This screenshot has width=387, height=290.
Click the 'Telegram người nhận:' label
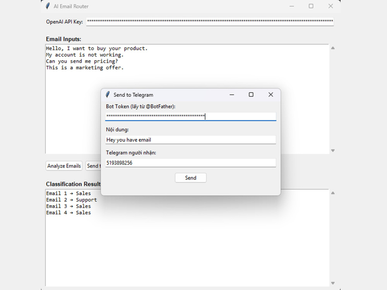[131, 153]
